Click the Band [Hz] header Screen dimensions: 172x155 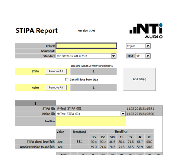(x=121, y=131)
